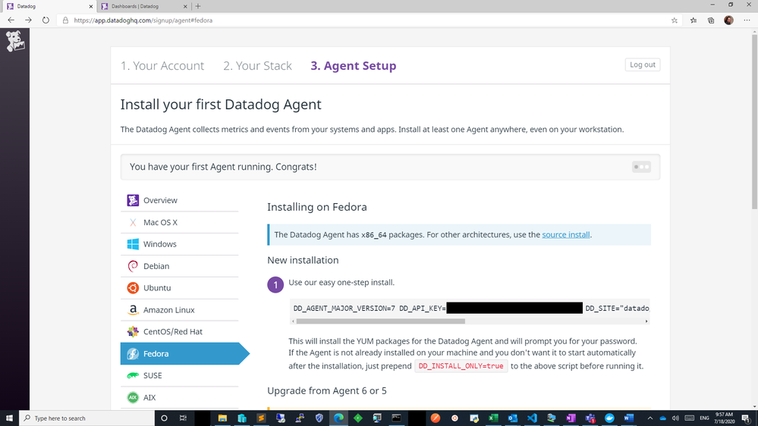Go to step 1. Your Account
The height and width of the screenshot is (426, 758).
tap(162, 66)
